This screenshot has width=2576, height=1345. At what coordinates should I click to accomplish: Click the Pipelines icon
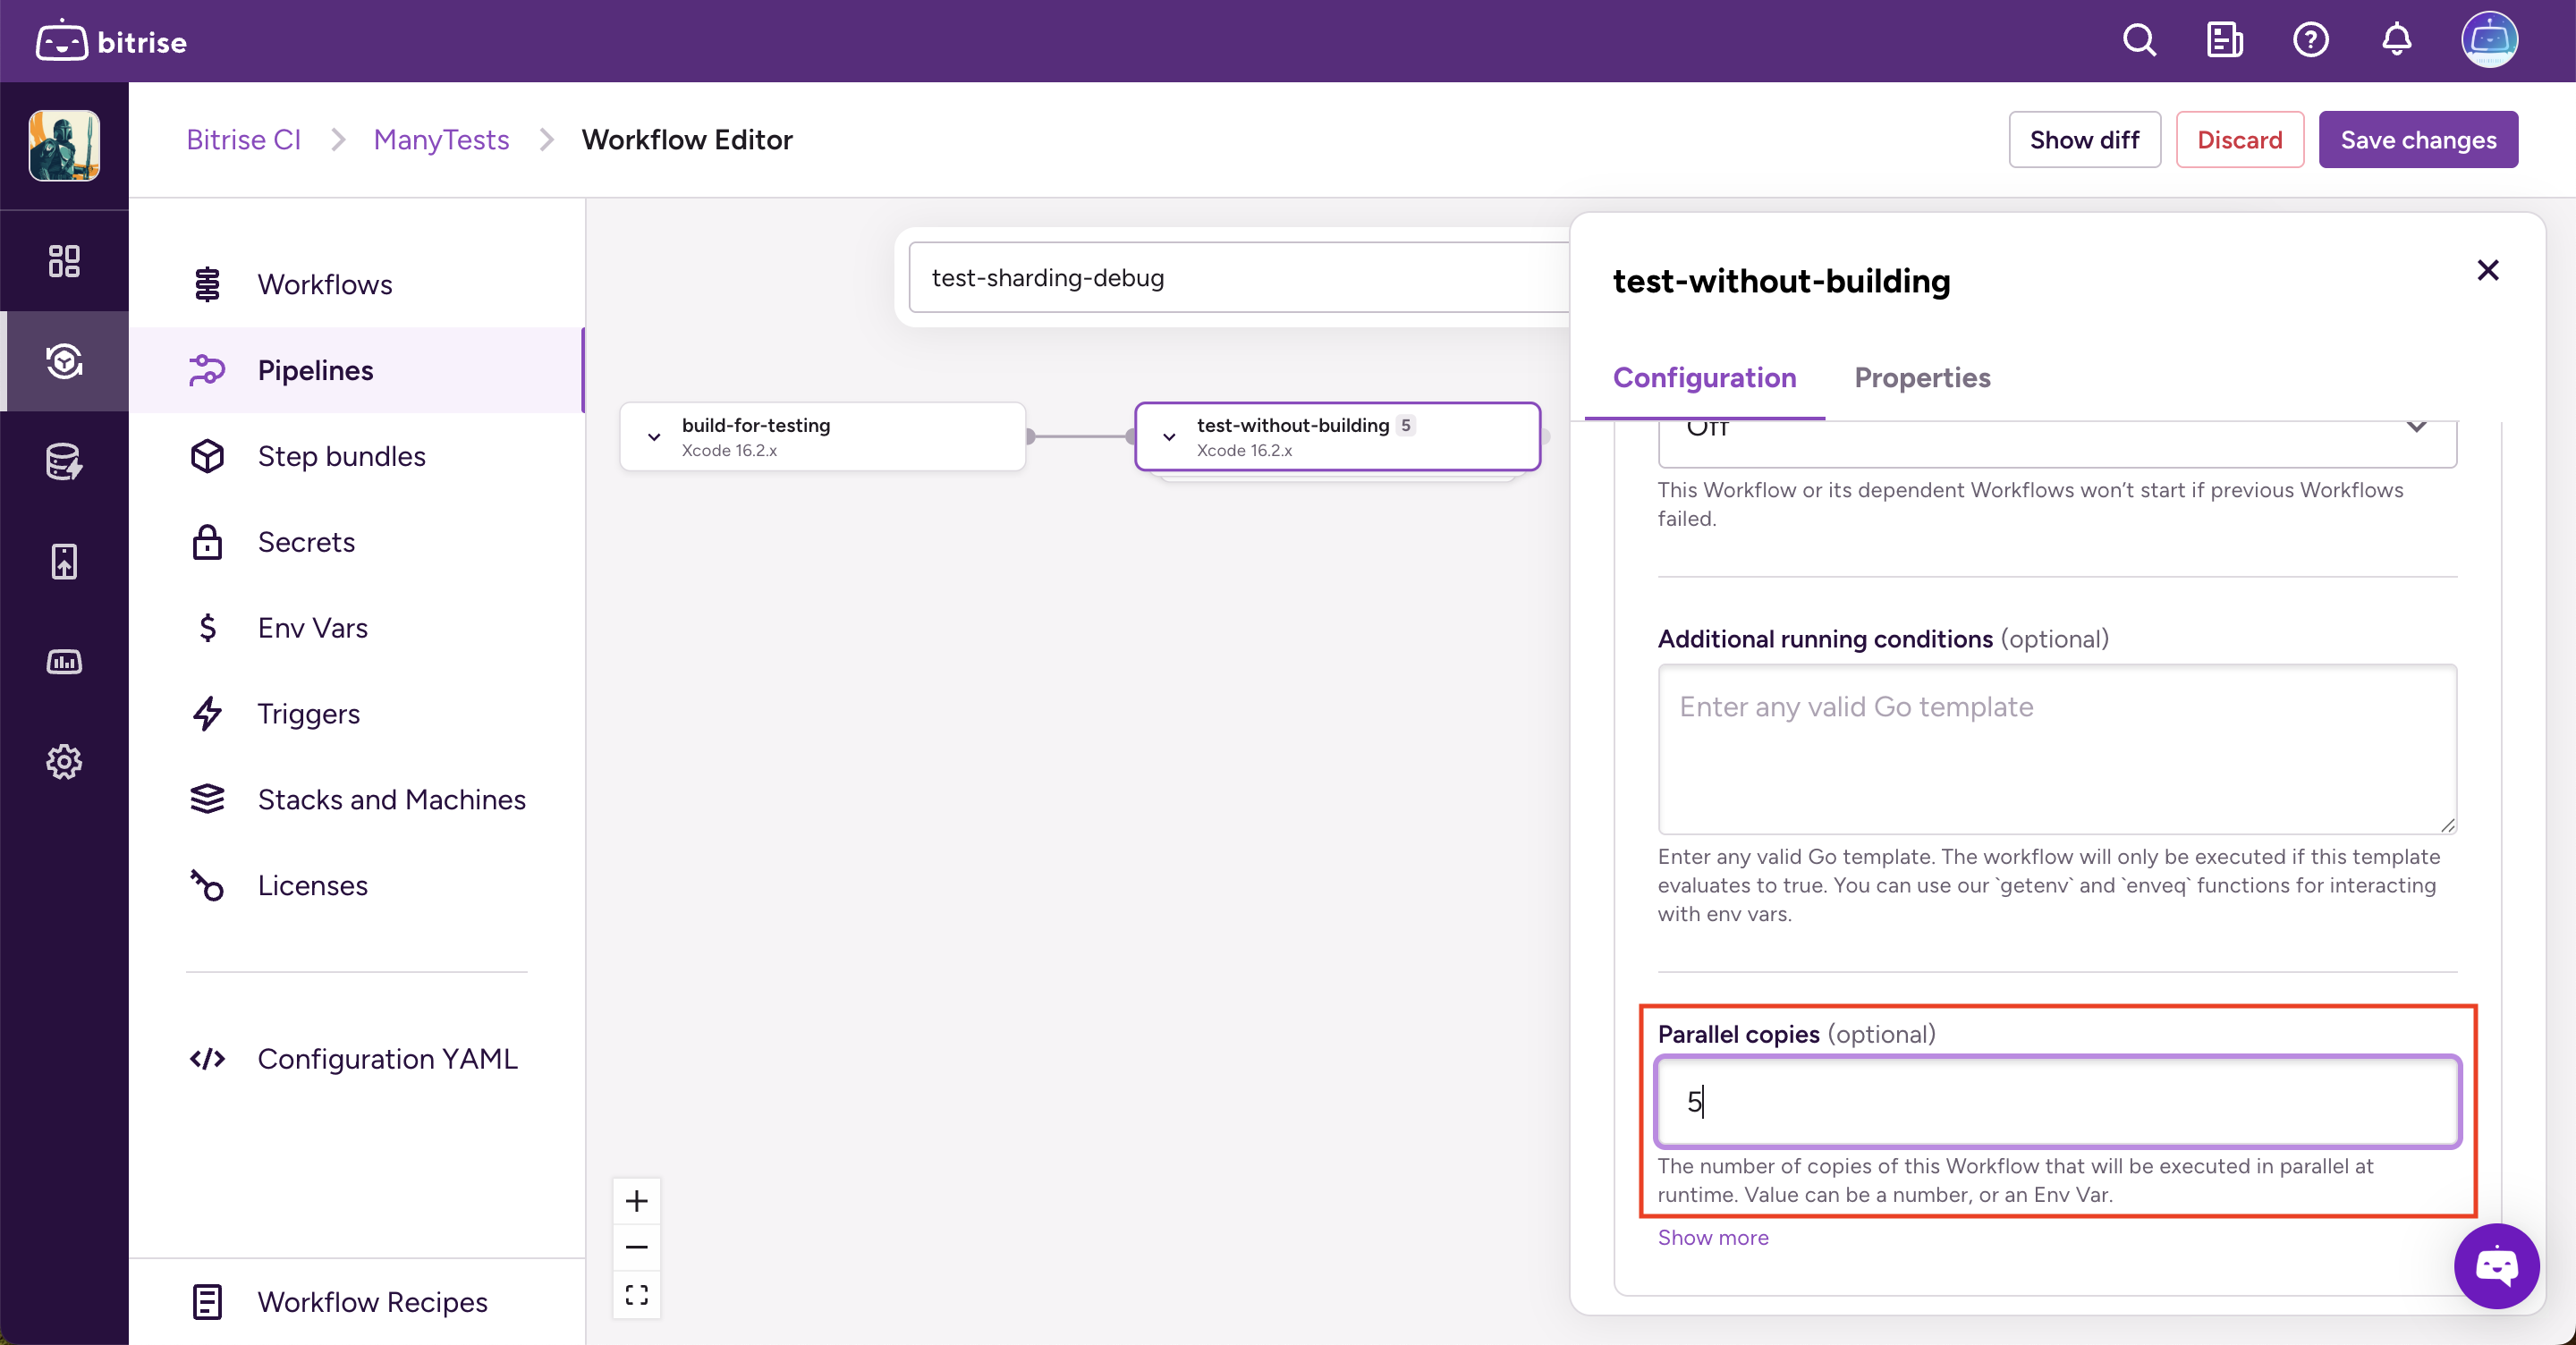click(207, 370)
